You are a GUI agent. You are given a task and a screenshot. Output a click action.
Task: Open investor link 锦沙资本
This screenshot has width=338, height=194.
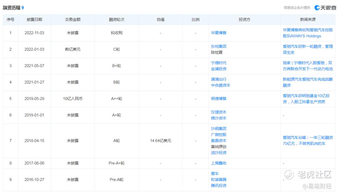(x=218, y=118)
